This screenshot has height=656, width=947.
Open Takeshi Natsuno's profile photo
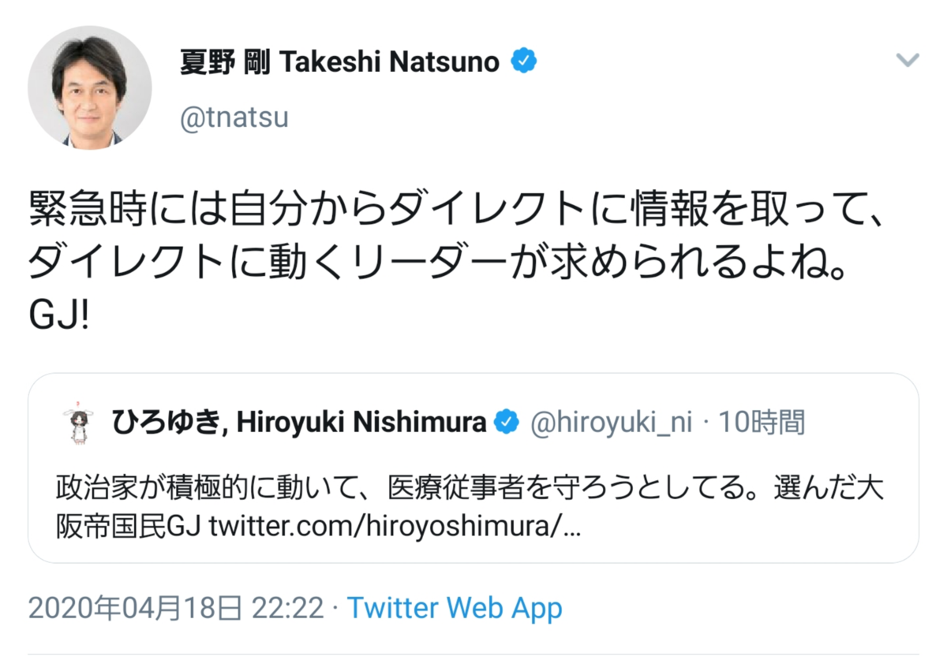tap(89, 86)
